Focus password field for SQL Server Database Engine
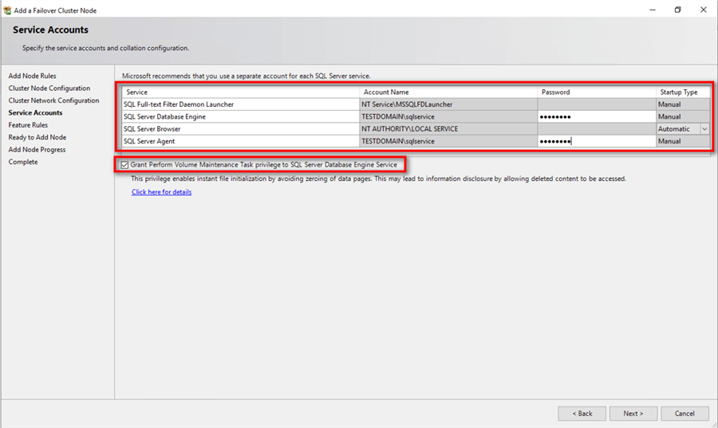The width and height of the screenshot is (718, 428). (597, 116)
